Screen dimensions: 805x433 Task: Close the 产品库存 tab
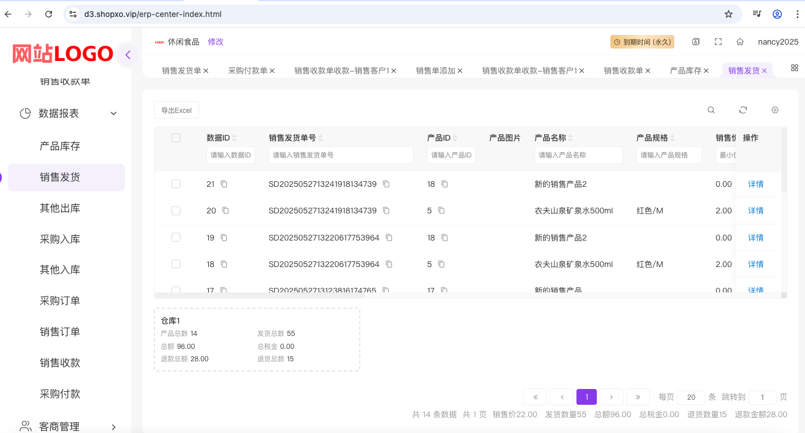click(706, 71)
